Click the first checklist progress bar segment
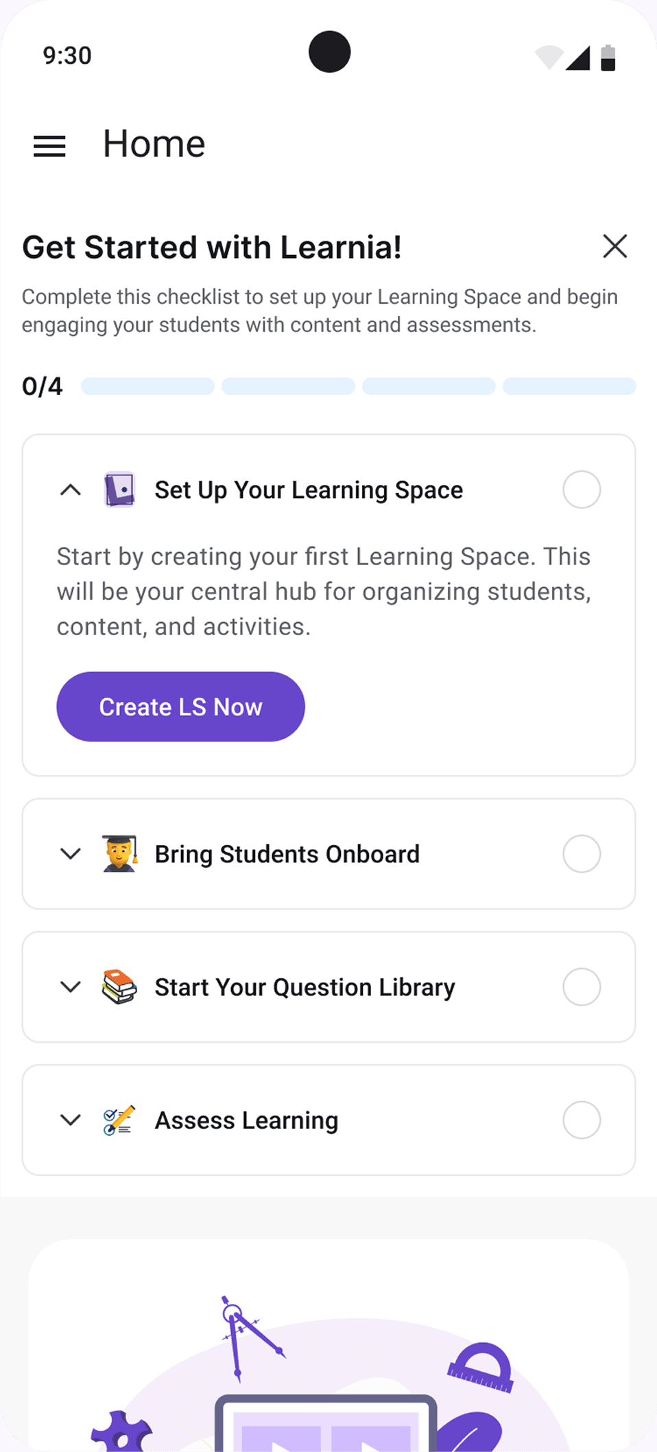The height and width of the screenshot is (1452, 657). click(147, 386)
